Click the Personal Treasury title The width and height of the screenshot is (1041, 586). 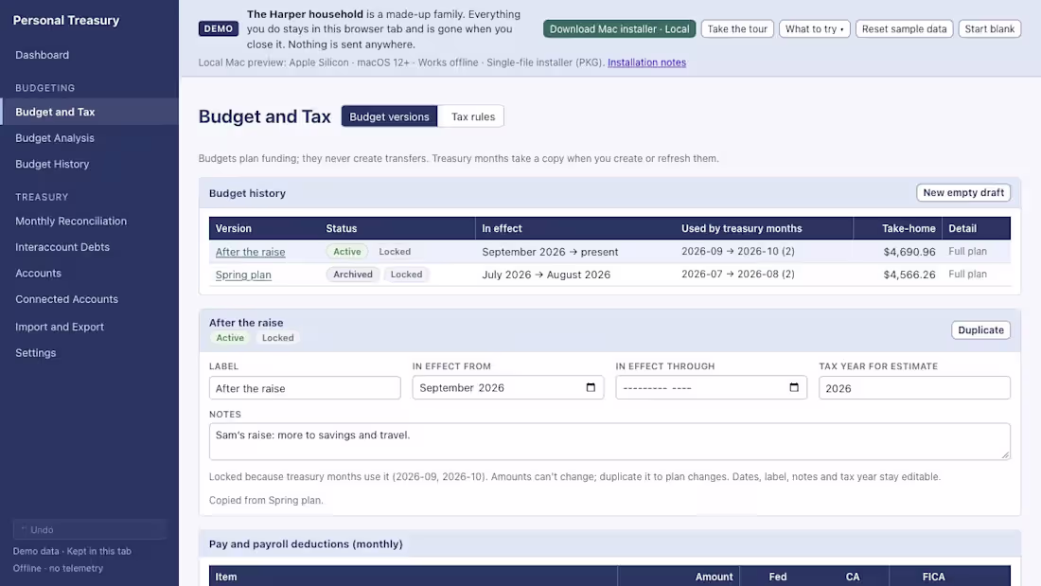click(x=66, y=21)
